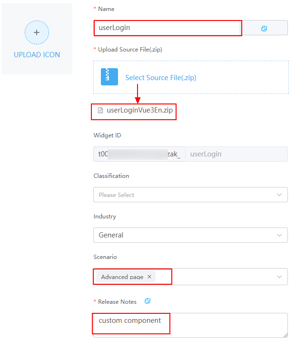The height and width of the screenshot is (341, 296).
Task: Expand the Industry dropdown showing General
Action: point(190,235)
